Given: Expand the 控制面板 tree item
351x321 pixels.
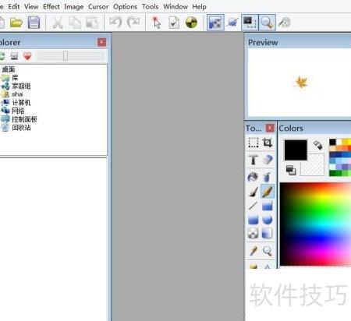Looking at the screenshot, I should coord(24,119).
